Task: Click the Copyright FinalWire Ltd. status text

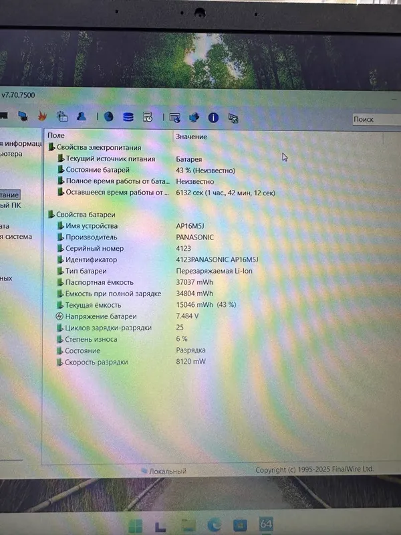Action: point(314,469)
